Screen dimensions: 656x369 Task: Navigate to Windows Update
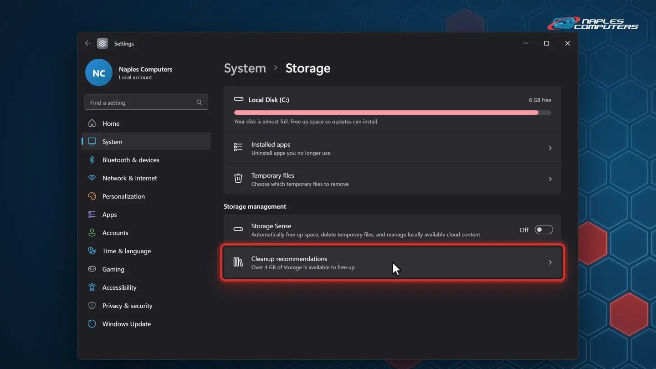point(146,324)
